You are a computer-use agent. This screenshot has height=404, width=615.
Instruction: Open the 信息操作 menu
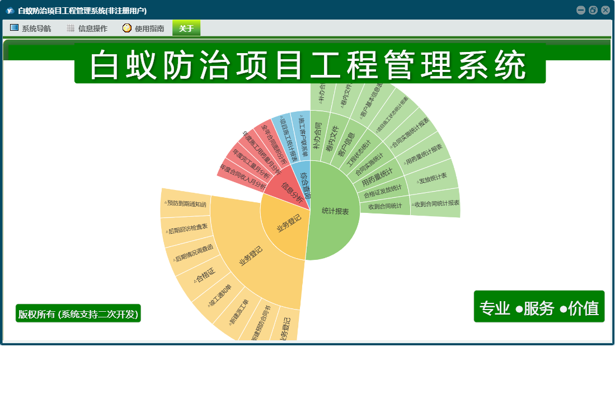tap(87, 28)
